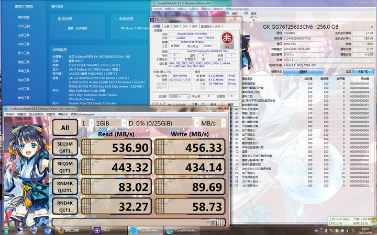
Task: Select CPU工具 in 图吧工具箱 sidebar
Action: 24,26
